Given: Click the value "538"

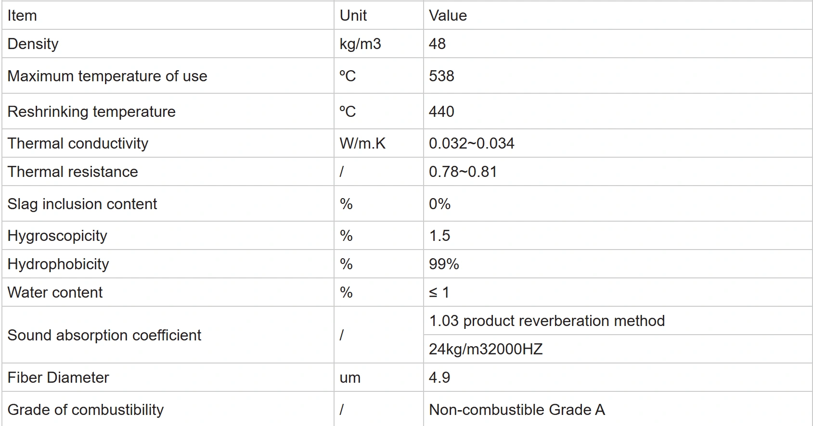Looking at the screenshot, I should 441,76.
